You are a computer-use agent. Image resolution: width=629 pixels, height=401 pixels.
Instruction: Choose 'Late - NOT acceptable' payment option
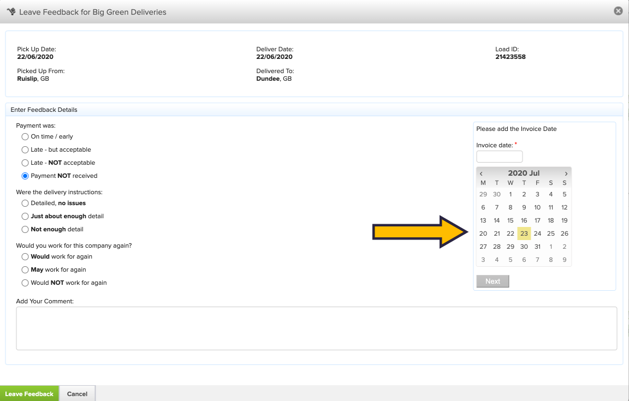pyautogui.click(x=25, y=163)
